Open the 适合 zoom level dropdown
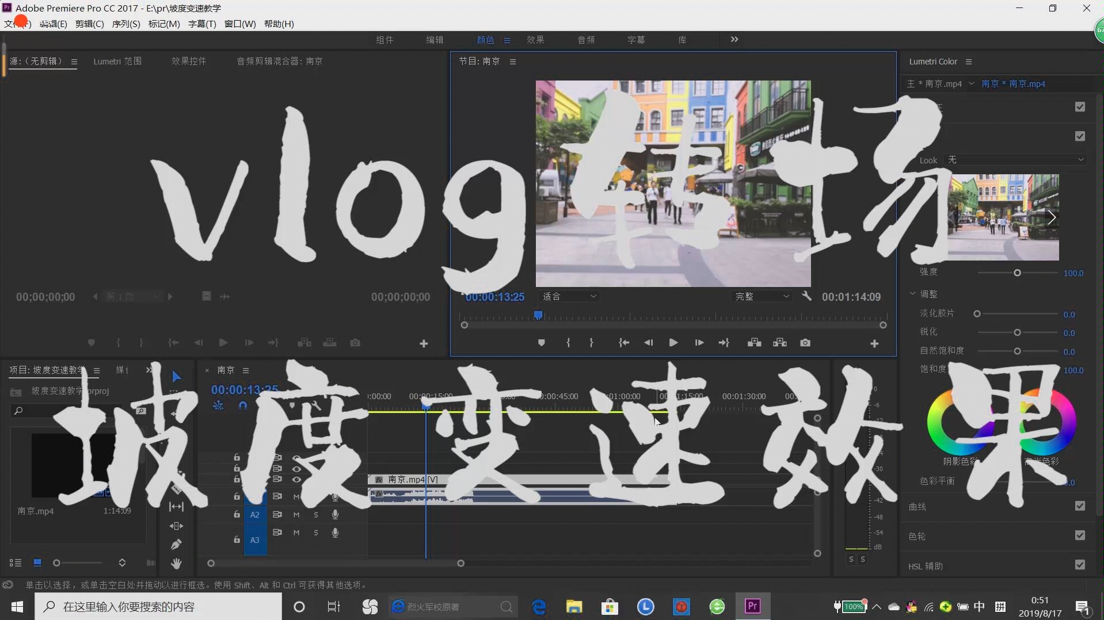This screenshot has height=620, width=1104. tap(569, 296)
